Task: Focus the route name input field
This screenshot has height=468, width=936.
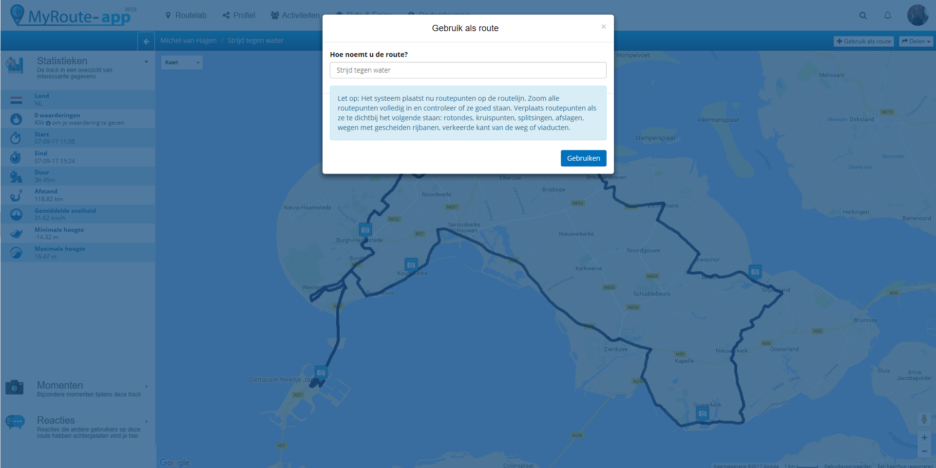Action: [468, 70]
